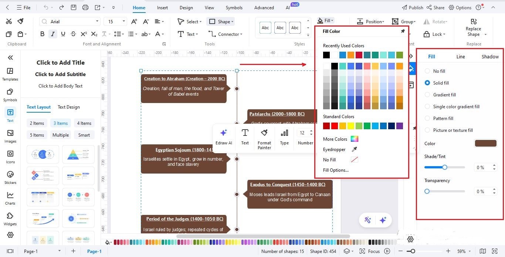505x257 pixels.
Task: Open the Symbols panel in the left sidebar
Action: 10,94
